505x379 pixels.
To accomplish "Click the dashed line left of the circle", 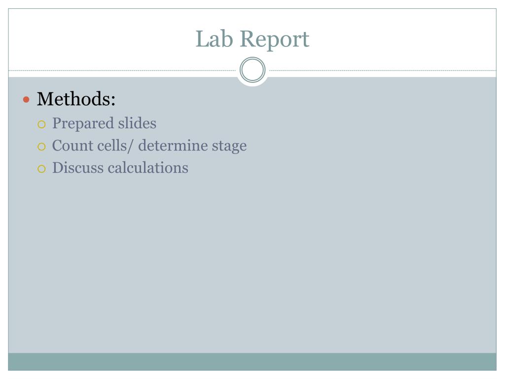I will (122, 70).
